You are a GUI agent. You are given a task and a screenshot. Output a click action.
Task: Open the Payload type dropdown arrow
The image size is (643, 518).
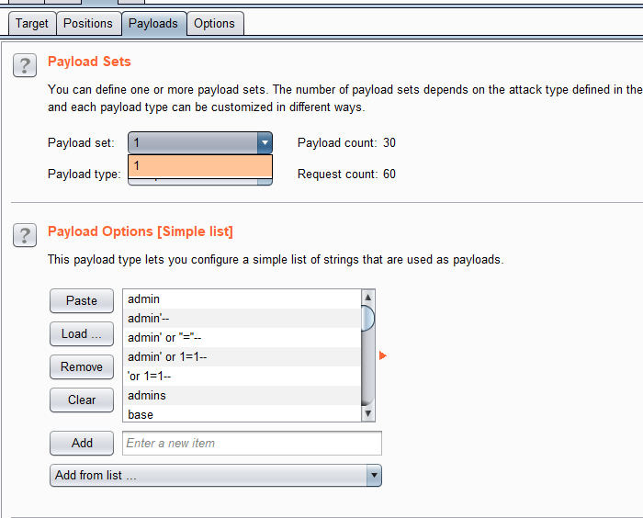(265, 181)
